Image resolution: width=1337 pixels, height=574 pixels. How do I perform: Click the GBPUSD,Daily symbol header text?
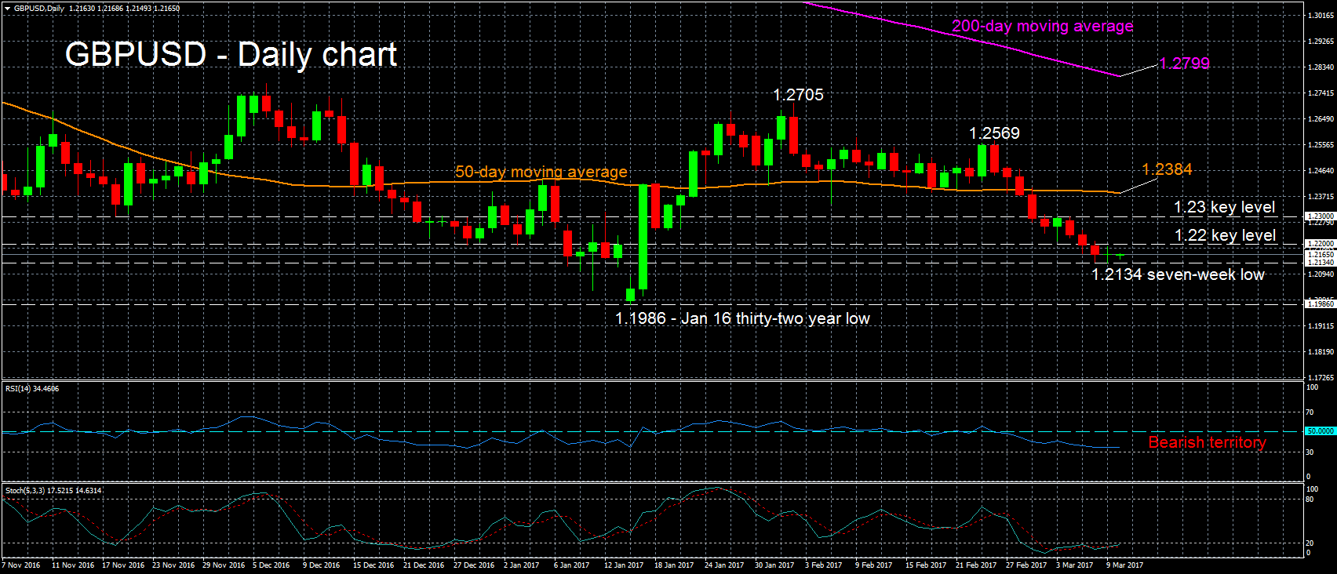click(39, 9)
